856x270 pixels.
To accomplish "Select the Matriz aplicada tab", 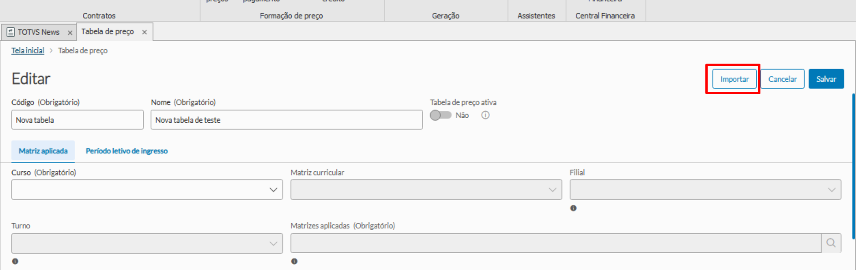I will click(43, 151).
